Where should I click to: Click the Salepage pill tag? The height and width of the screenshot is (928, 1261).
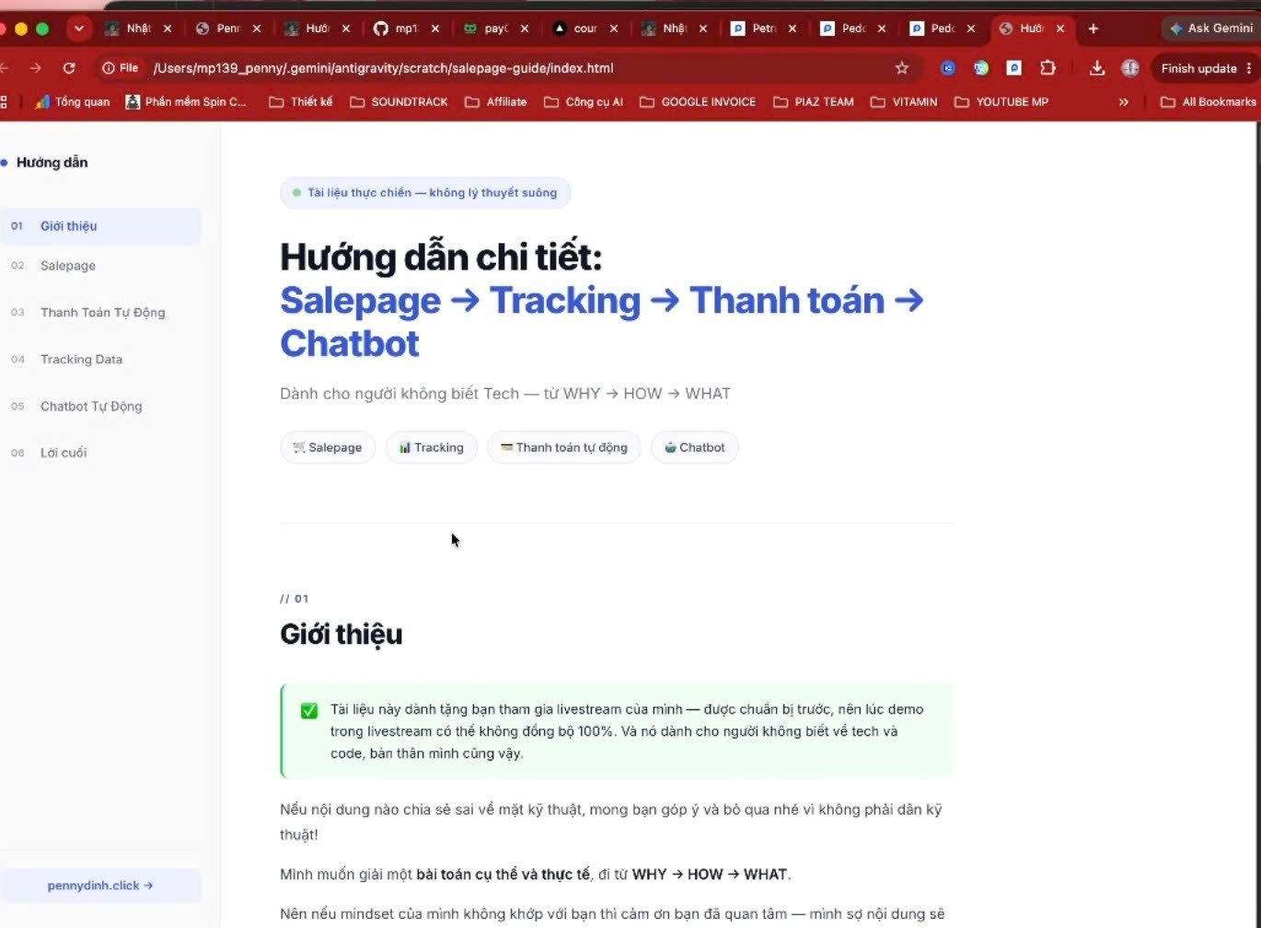[328, 448]
